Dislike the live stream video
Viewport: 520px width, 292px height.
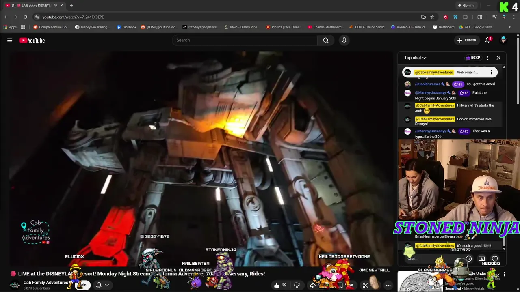click(297, 285)
